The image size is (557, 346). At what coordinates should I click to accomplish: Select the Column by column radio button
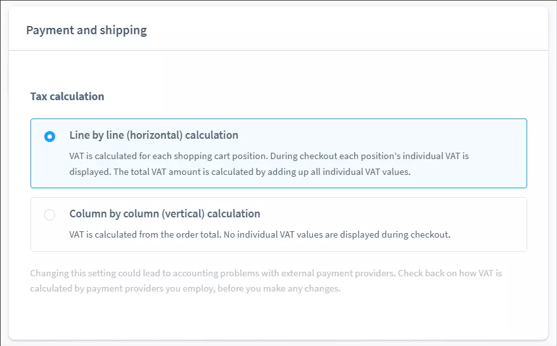click(x=49, y=215)
